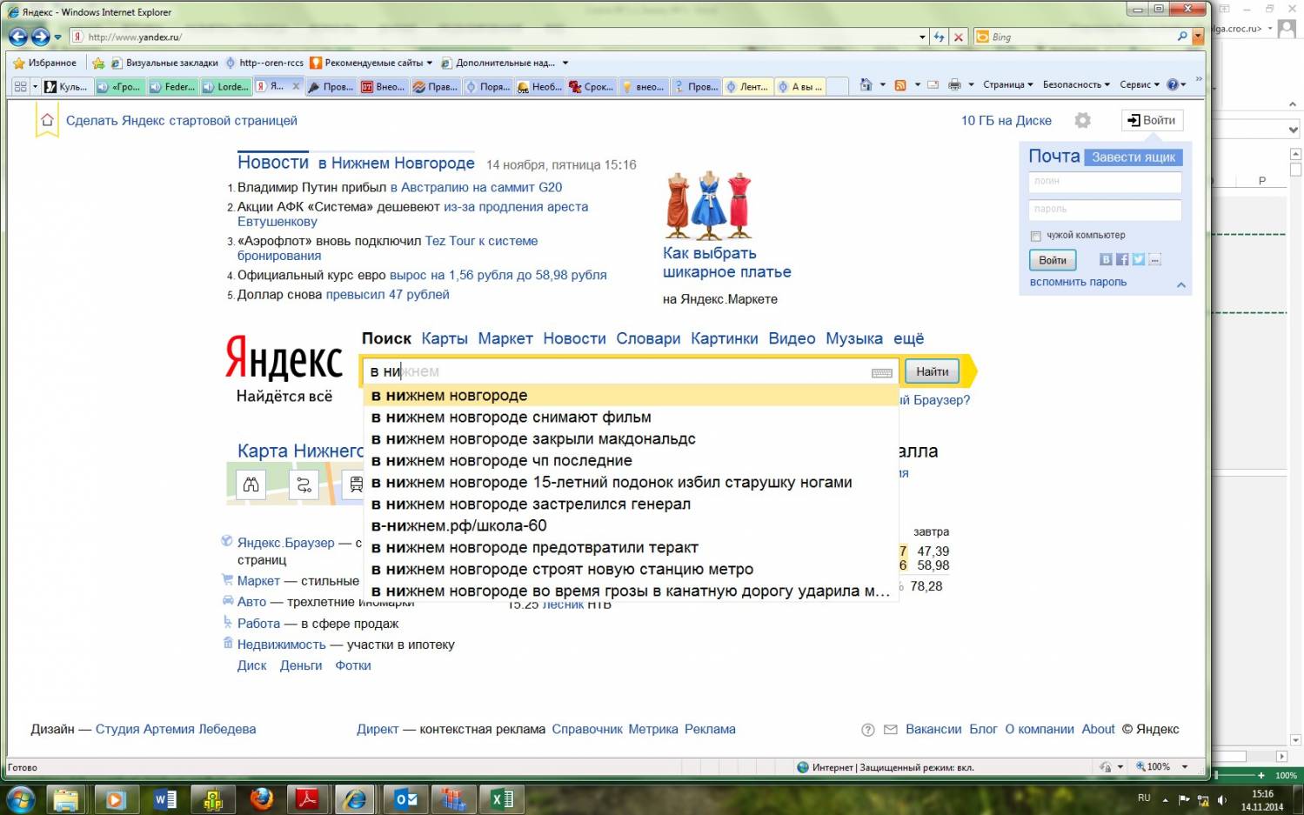Open the Recent Pages dropdown next to Forward
1304x815 pixels.
pos(58,37)
